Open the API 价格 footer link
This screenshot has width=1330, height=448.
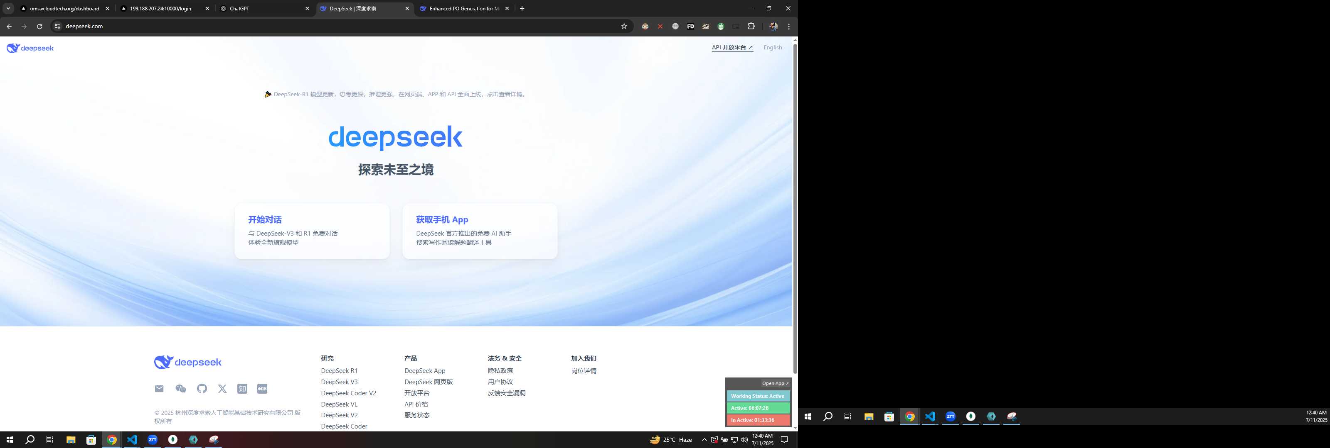click(416, 404)
